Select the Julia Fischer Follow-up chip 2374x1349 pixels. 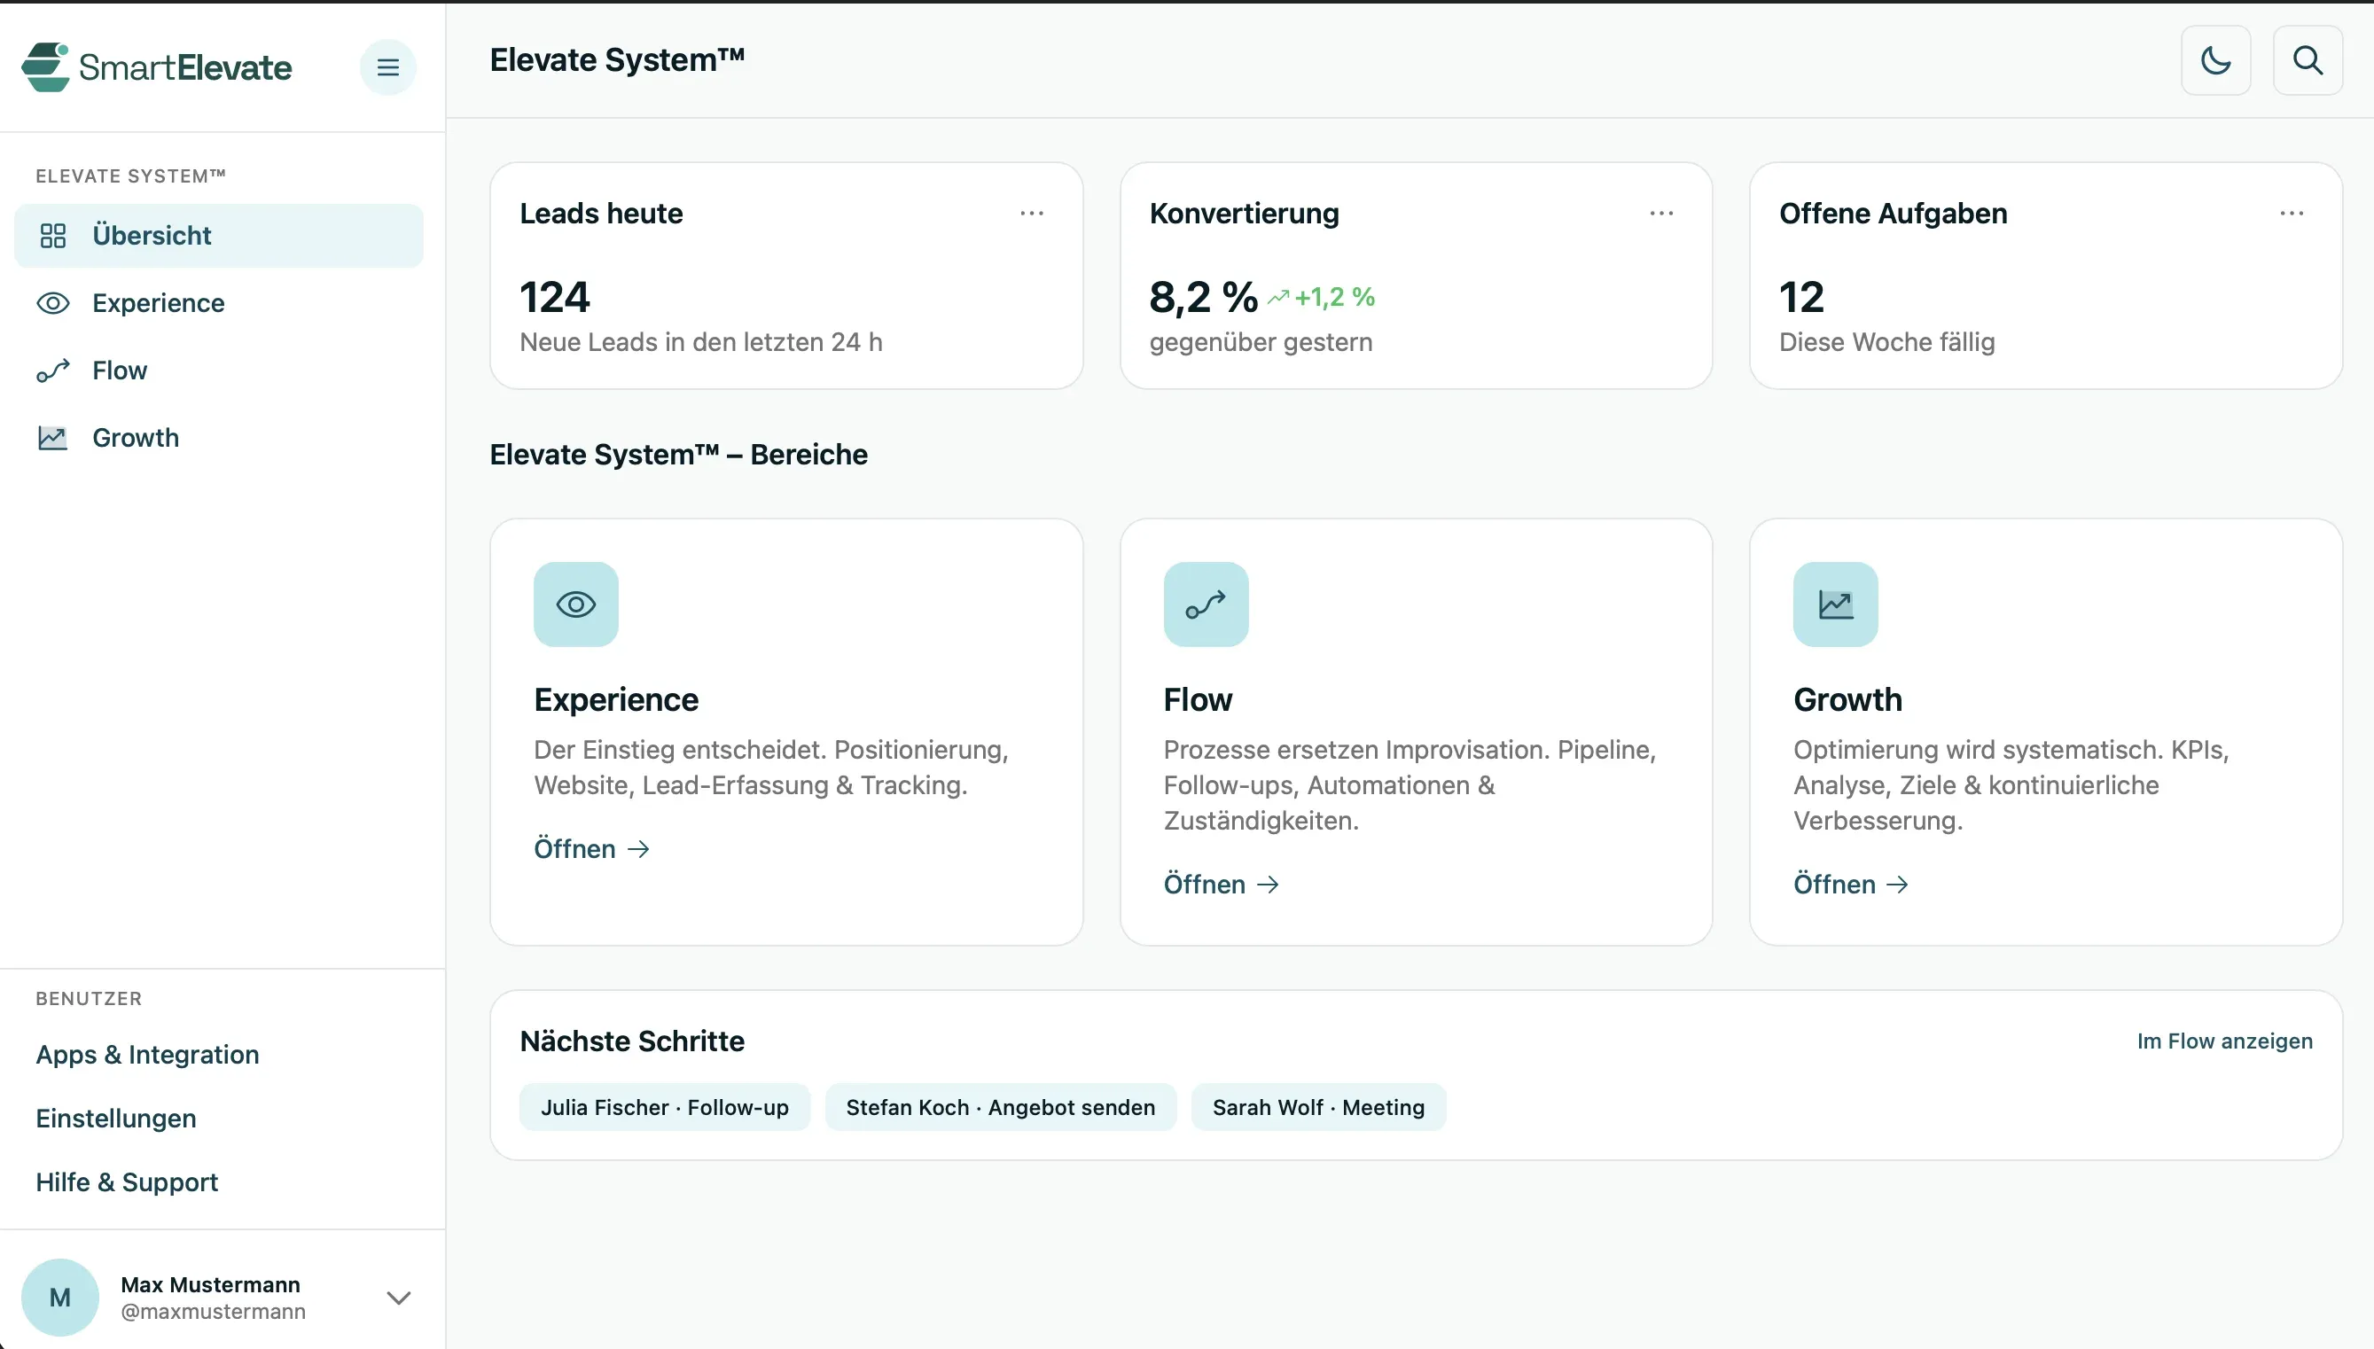666,1107
